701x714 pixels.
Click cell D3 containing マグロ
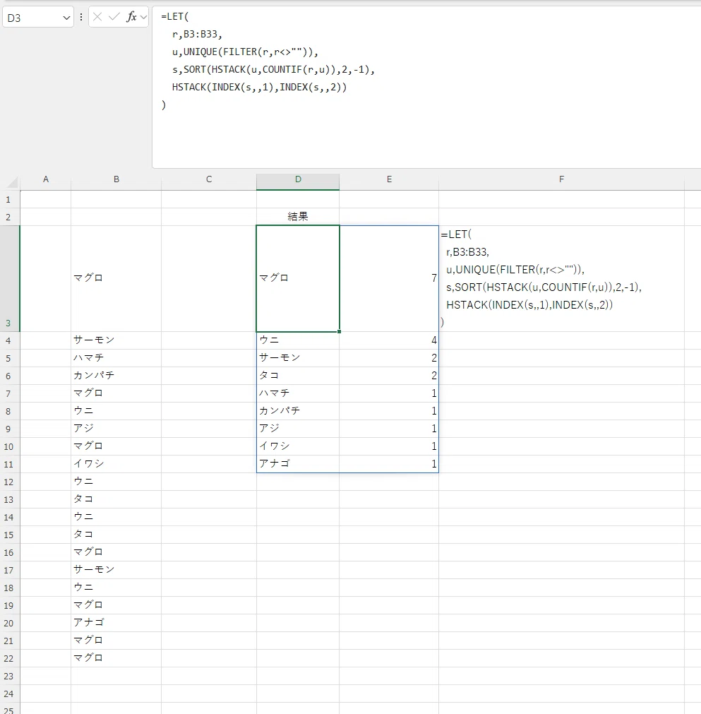pos(298,279)
